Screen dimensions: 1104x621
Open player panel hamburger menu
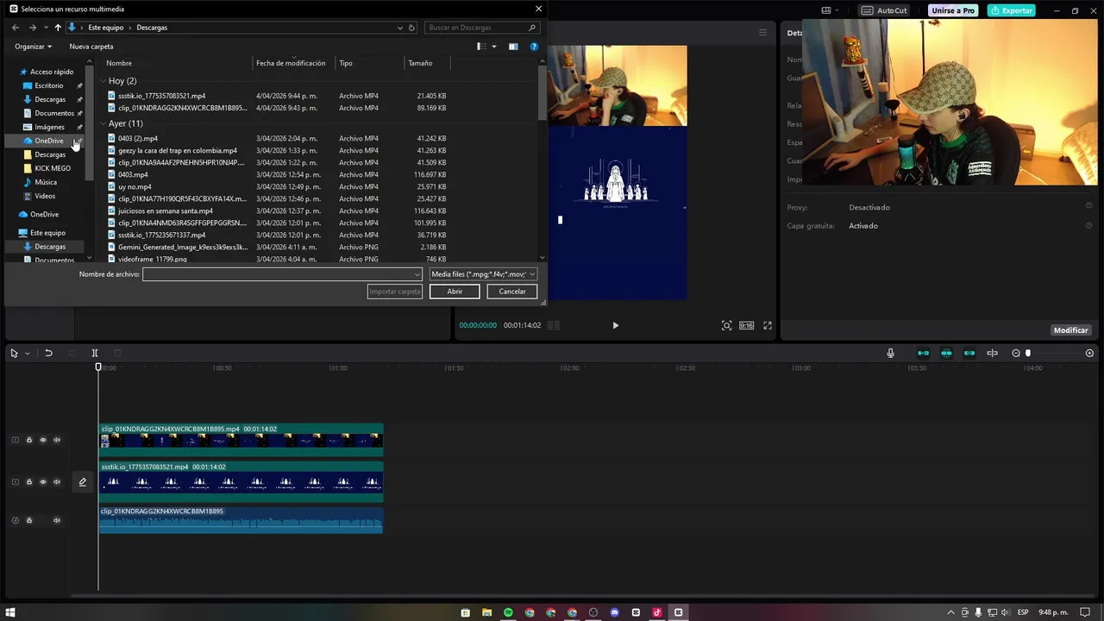pyautogui.click(x=762, y=33)
